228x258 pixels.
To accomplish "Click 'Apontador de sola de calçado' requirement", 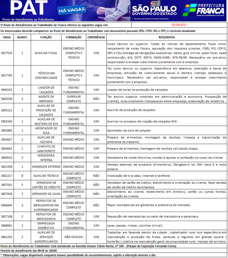I will (129, 130).
